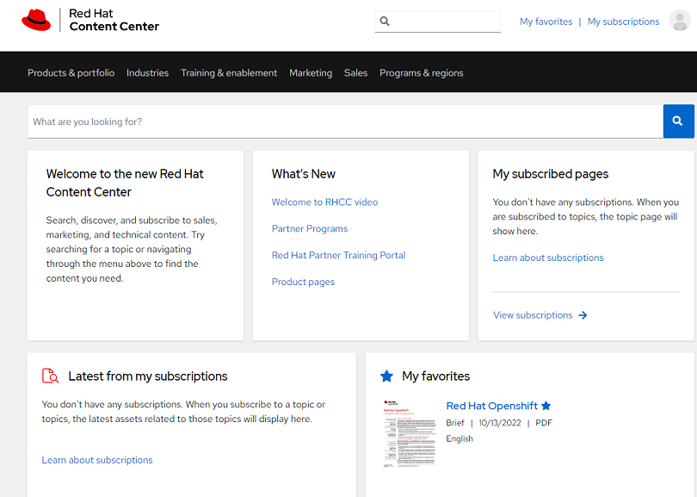Click the 'Latest from my subscriptions' heading
The height and width of the screenshot is (497, 697).
(x=148, y=376)
